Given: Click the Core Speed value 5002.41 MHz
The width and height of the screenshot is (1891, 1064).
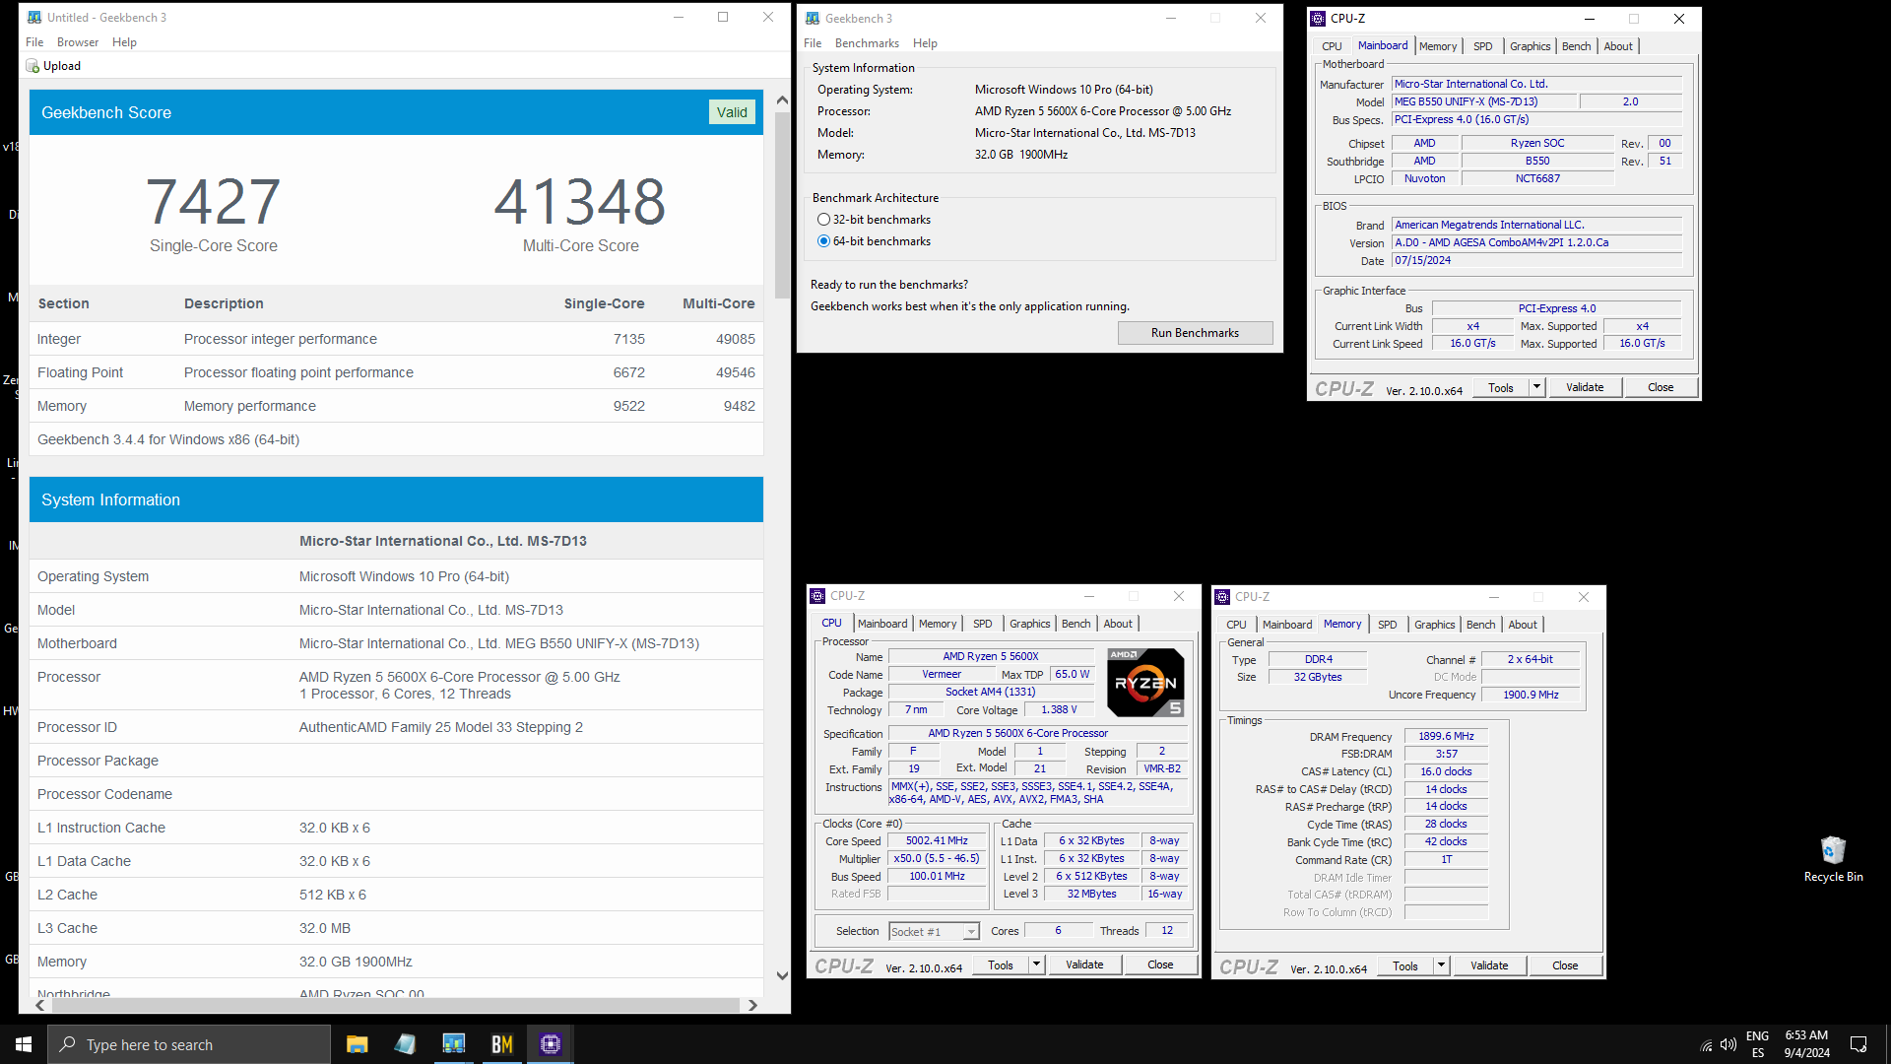Looking at the screenshot, I should tap(937, 841).
